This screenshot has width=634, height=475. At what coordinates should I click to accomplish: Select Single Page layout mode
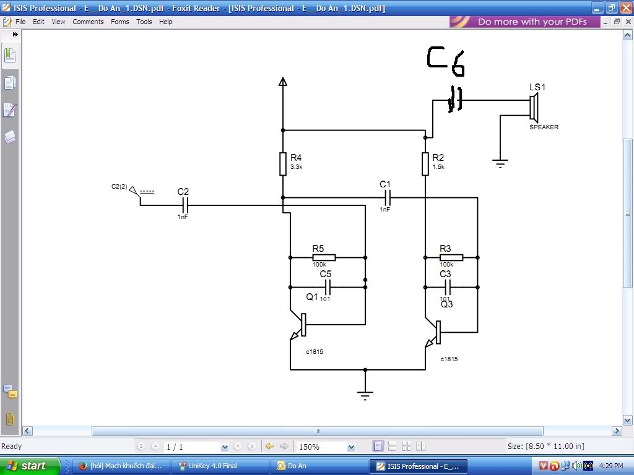[x=378, y=447]
